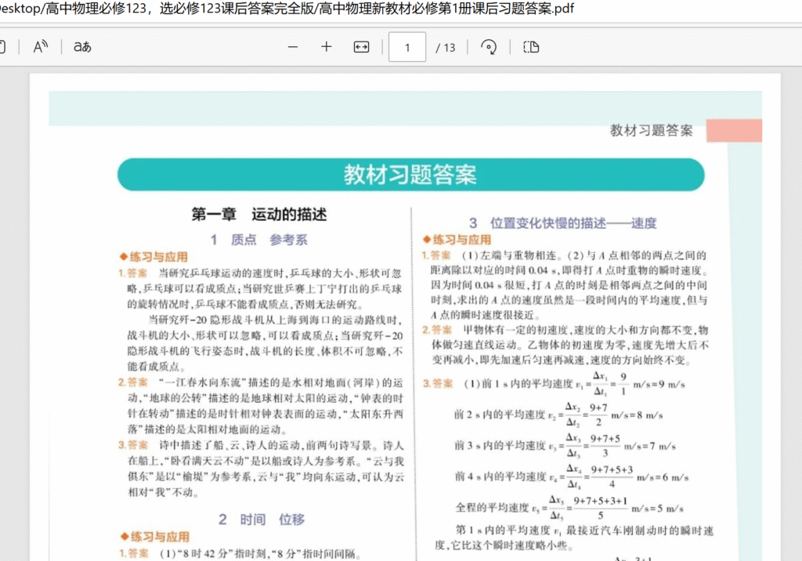
Task: Click the line 全程的平均速度
Action: pyautogui.click(x=570, y=508)
